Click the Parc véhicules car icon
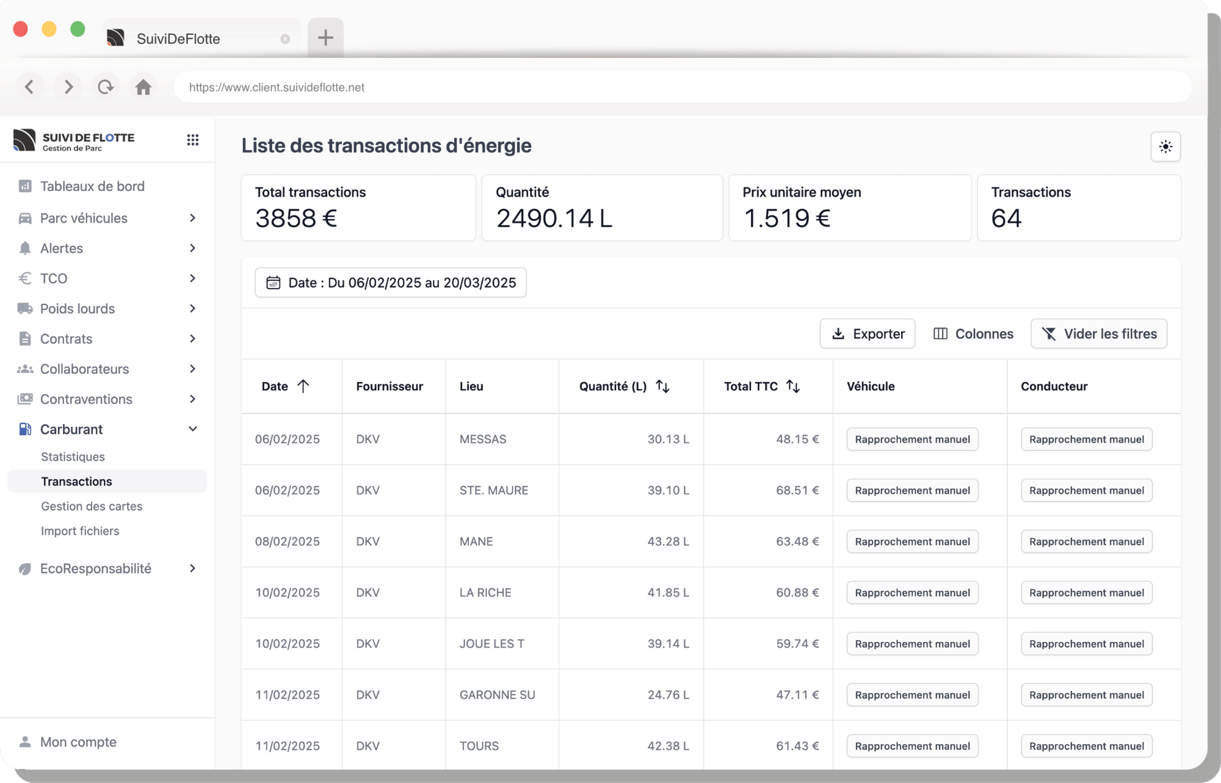Viewport: 1221px width, 783px height. [25, 218]
